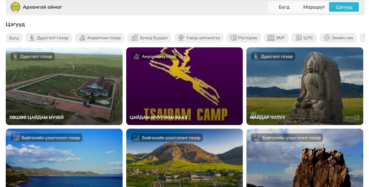
Task: Click the plate icon in Ресторан filter
Action: (x=233, y=38)
